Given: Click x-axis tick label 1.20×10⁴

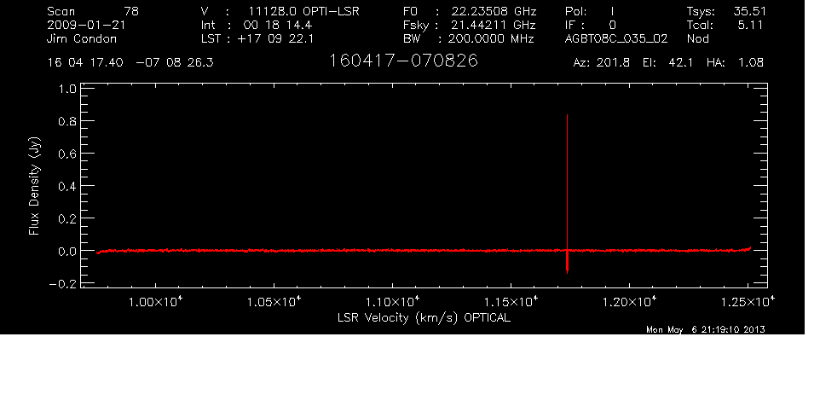Looking at the screenshot, I should 630,301.
